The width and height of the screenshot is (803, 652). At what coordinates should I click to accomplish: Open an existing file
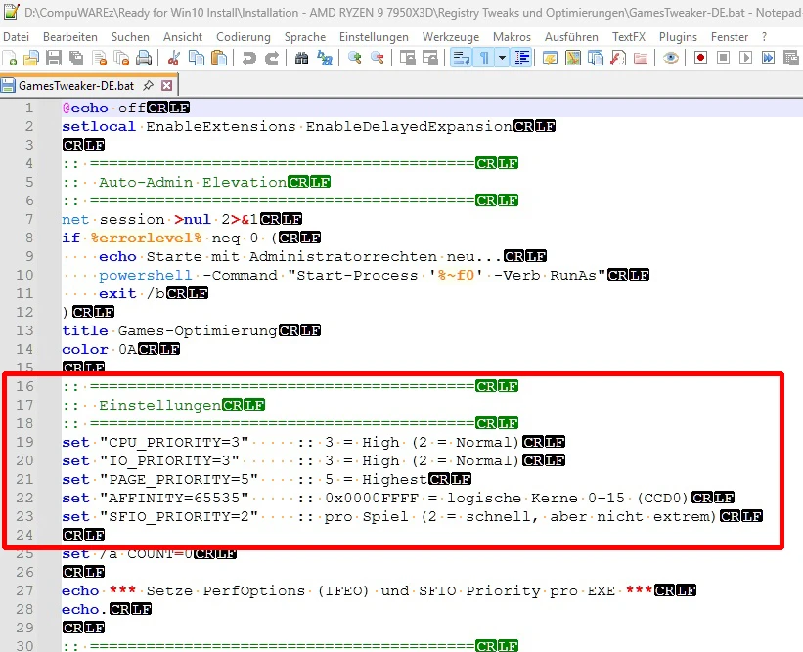click(x=31, y=58)
